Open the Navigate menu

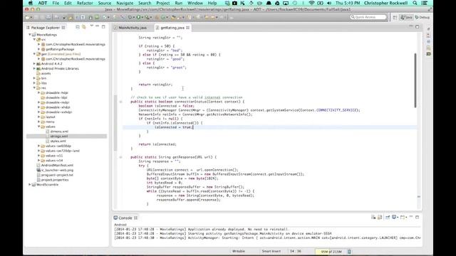[x=125, y=3]
